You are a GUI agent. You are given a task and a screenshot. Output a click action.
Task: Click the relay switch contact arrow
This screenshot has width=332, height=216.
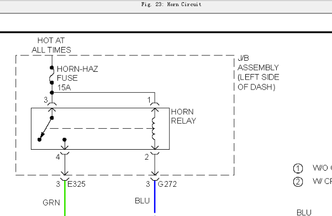(46, 129)
